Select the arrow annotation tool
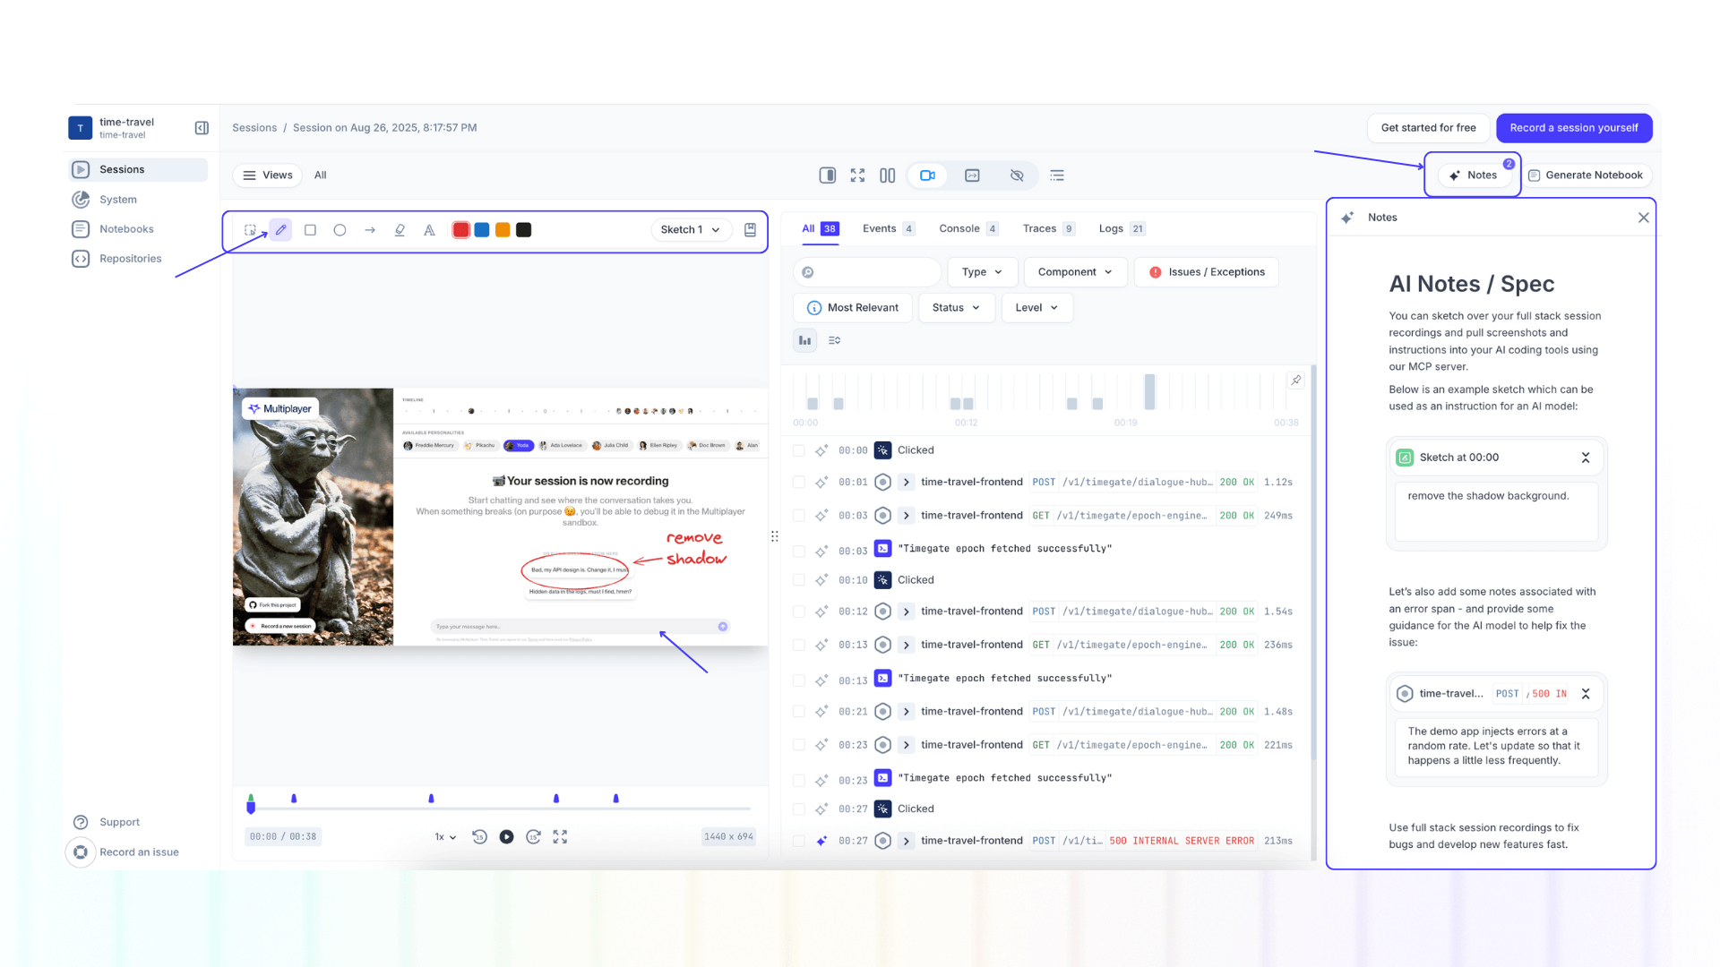The image size is (1720, 967). (370, 230)
